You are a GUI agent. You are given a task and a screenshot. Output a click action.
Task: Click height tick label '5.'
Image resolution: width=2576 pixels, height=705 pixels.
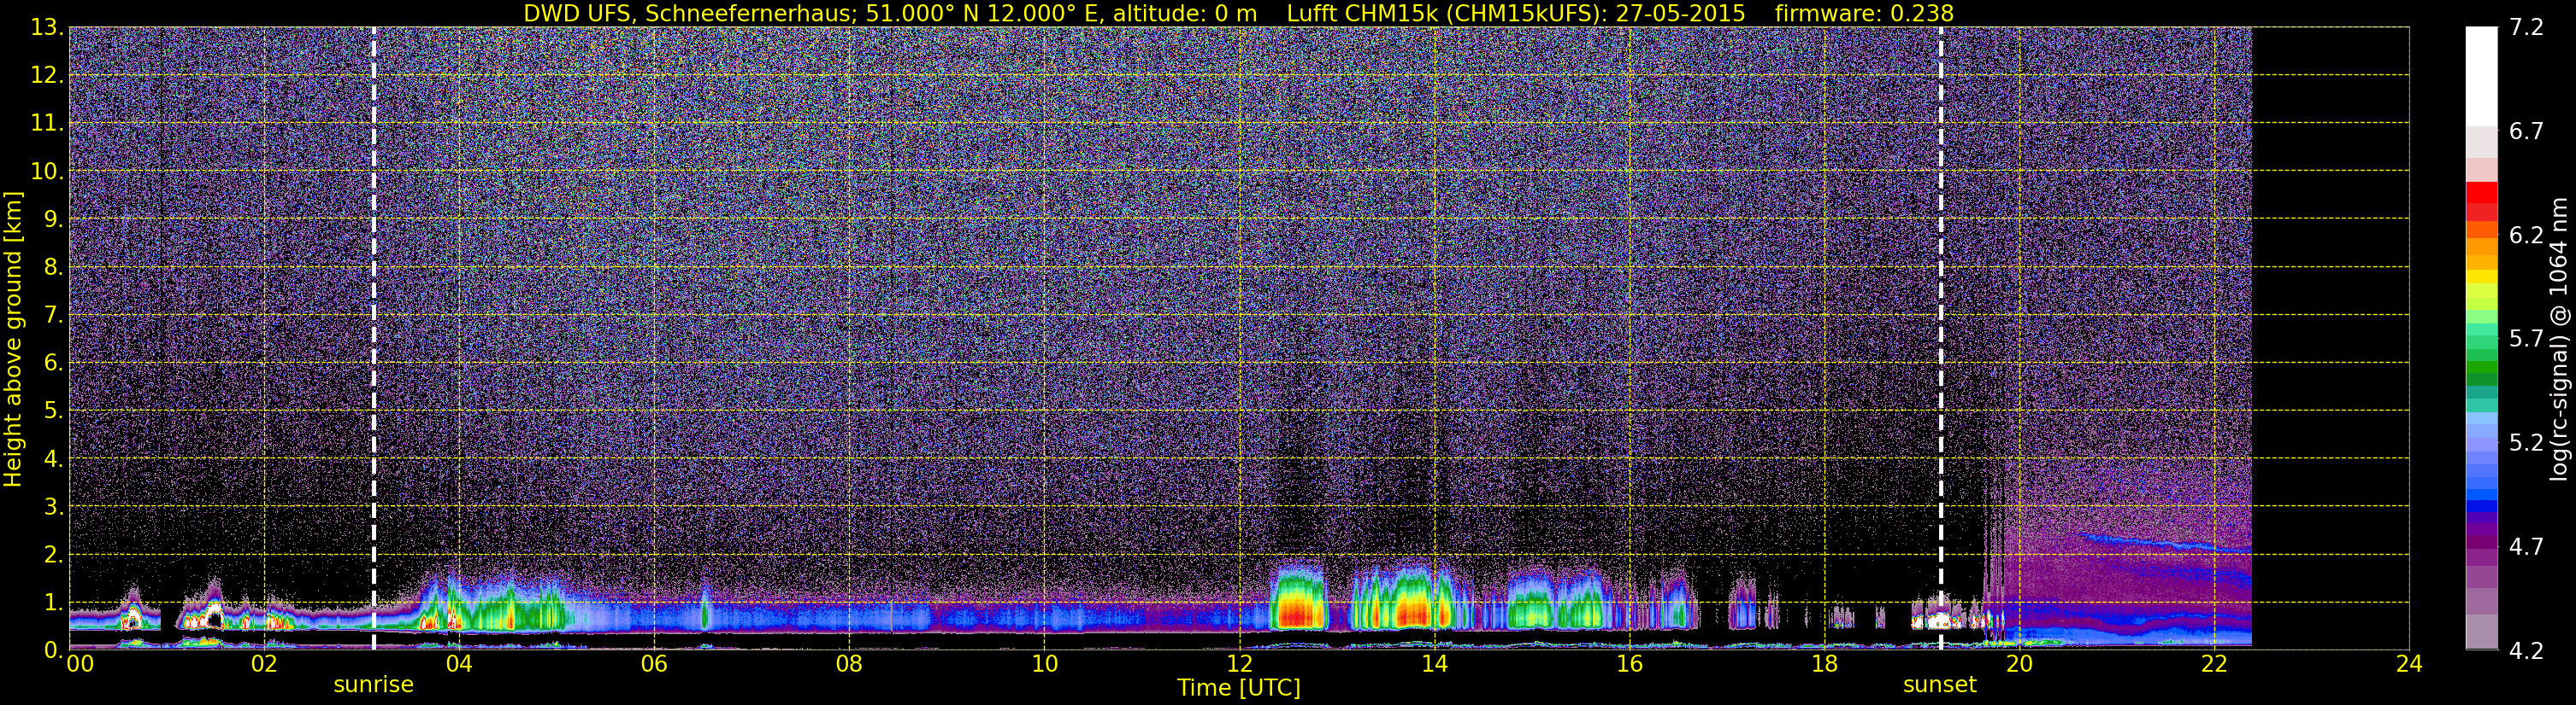[52, 411]
